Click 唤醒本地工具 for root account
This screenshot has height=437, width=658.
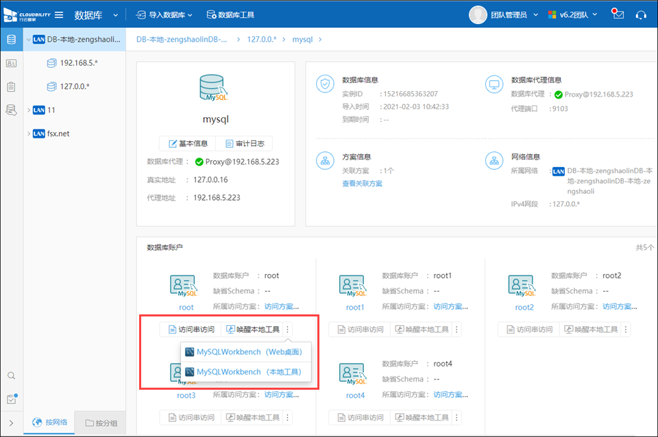tap(252, 329)
